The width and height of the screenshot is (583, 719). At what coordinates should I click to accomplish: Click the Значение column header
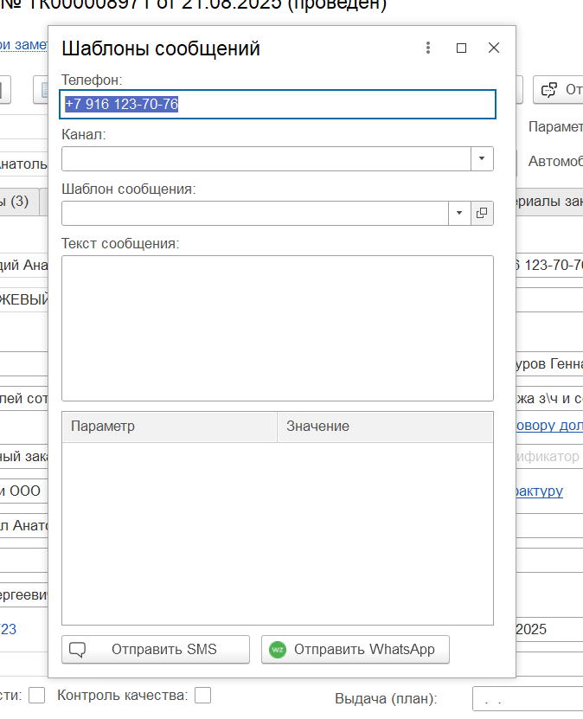point(384,427)
